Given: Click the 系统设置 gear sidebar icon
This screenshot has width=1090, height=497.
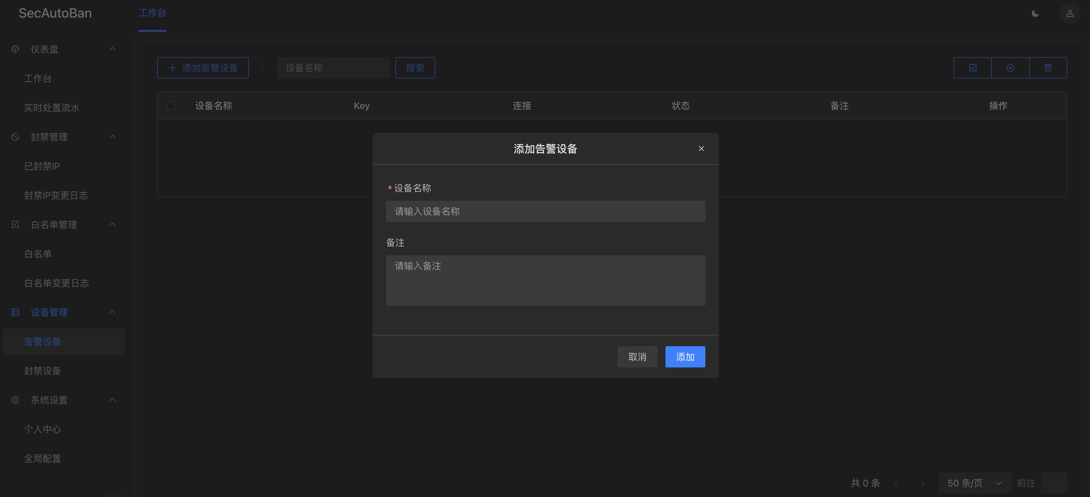Looking at the screenshot, I should [15, 400].
